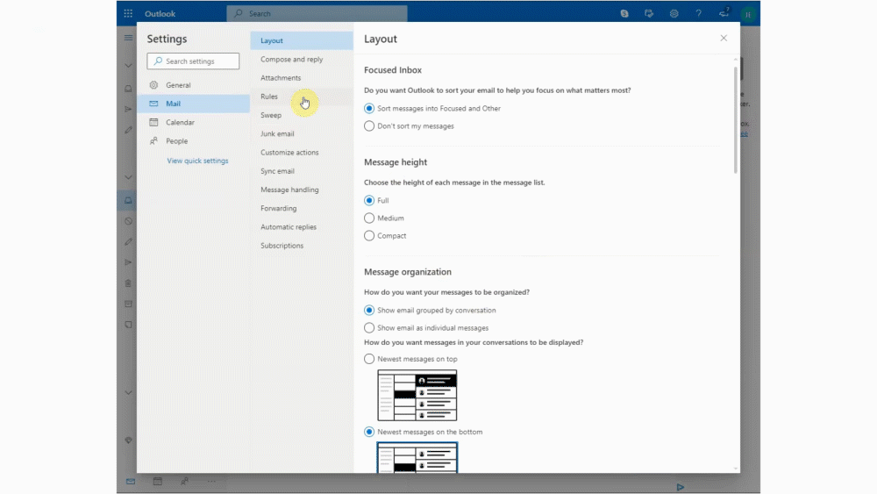Open the megaphone icon with number badge

click(x=724, y=12)
